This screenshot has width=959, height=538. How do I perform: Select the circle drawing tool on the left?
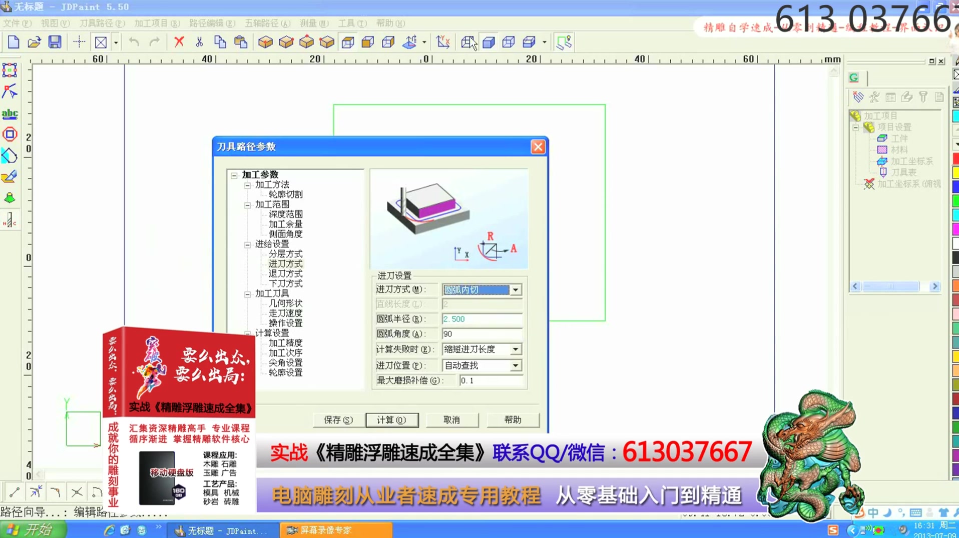(10, 134)
